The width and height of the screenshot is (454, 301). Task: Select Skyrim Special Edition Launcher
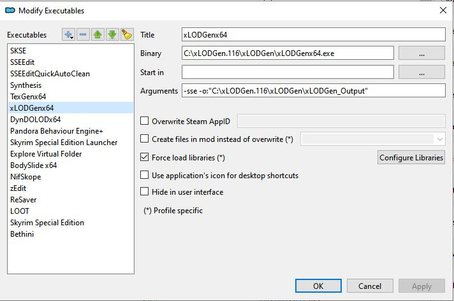tap(71, 143)
